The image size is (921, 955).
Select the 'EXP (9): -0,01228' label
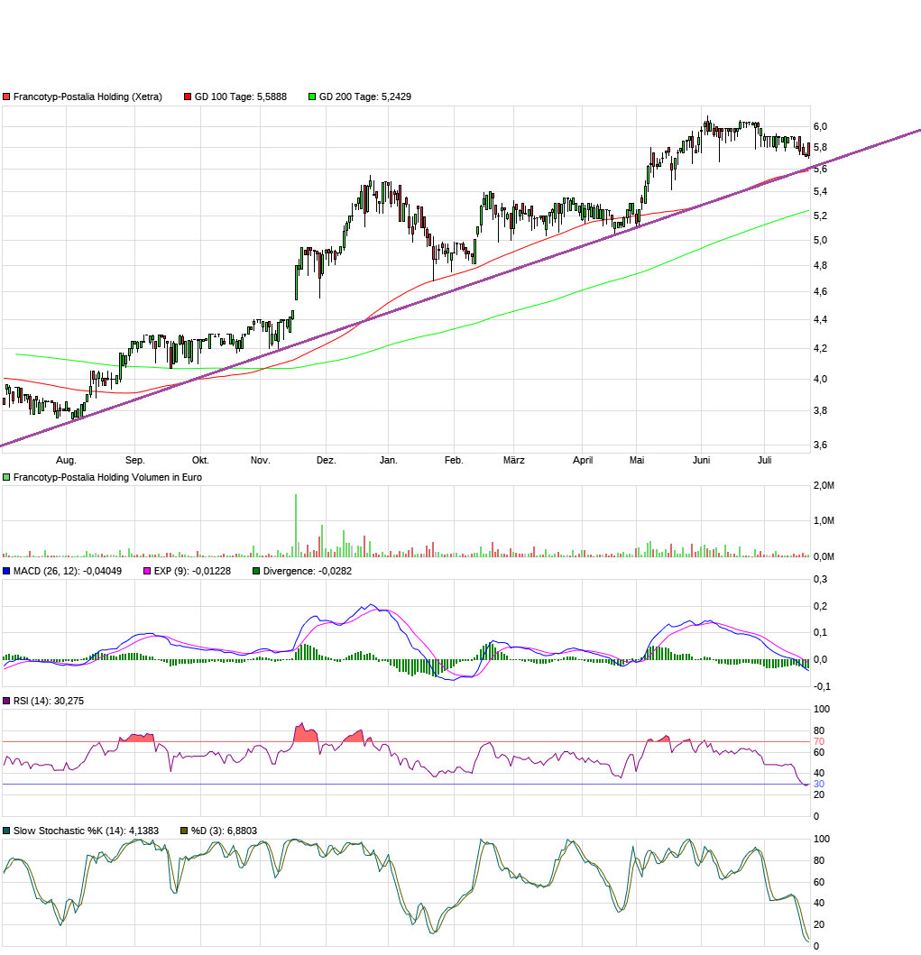192,572
